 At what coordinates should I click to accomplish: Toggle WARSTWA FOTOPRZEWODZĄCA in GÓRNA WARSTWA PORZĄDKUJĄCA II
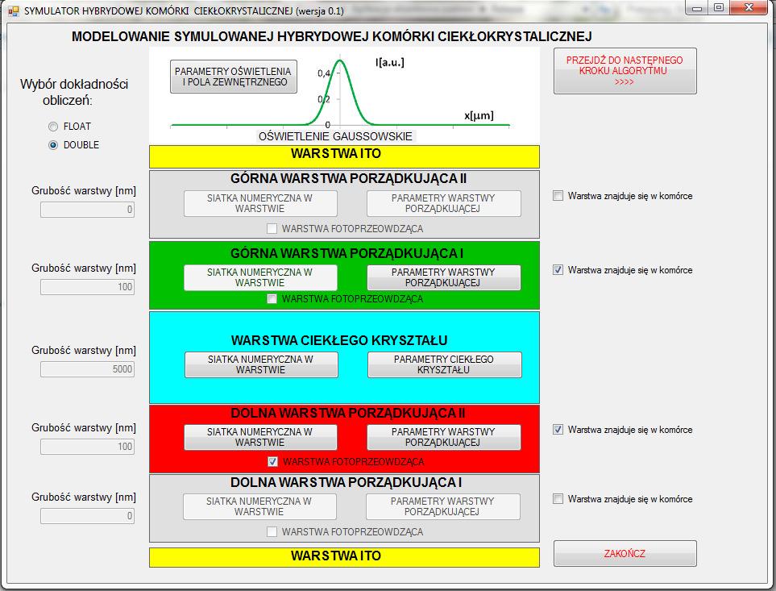tap(272, 229)
